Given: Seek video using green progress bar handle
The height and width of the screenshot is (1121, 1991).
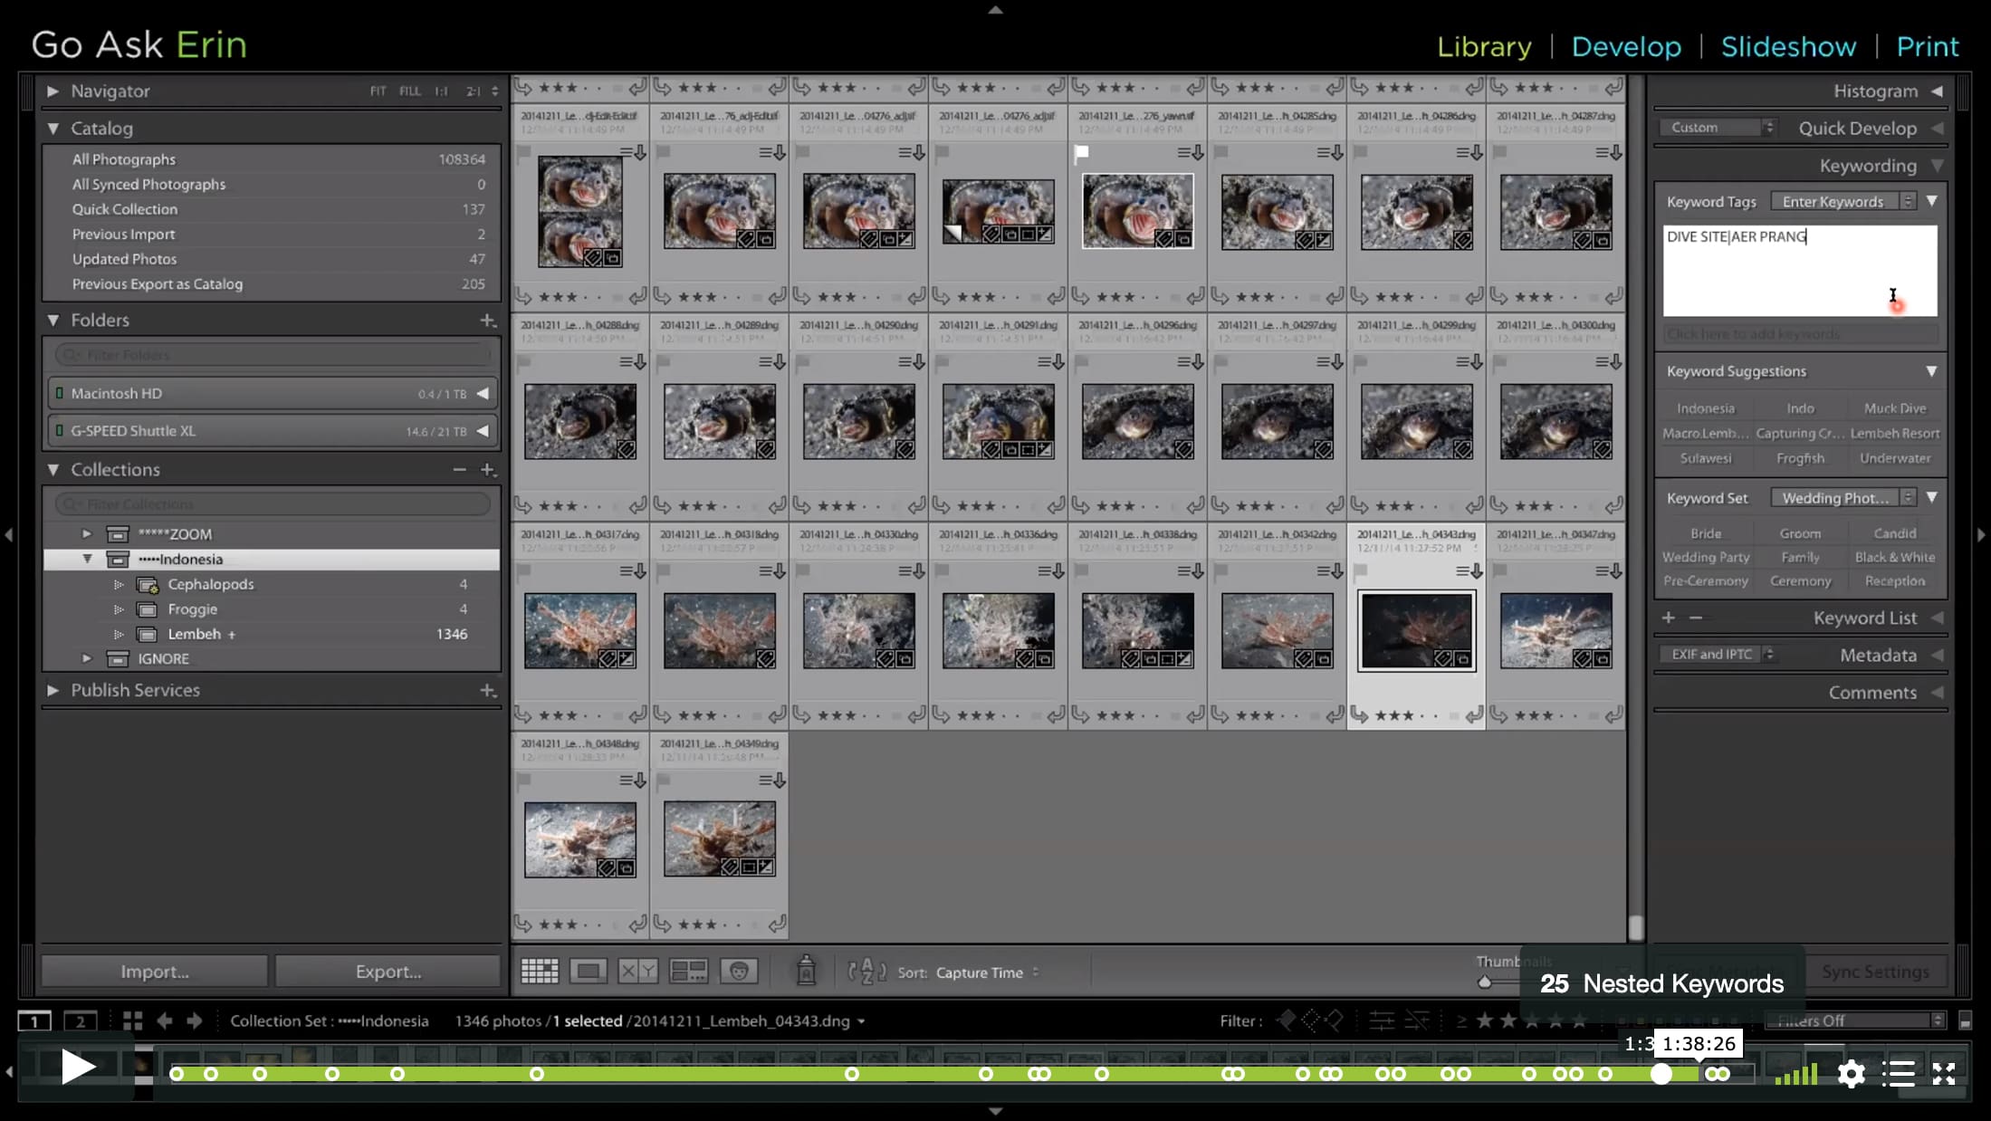Looking at the screenshot, I should 1661,1074.
